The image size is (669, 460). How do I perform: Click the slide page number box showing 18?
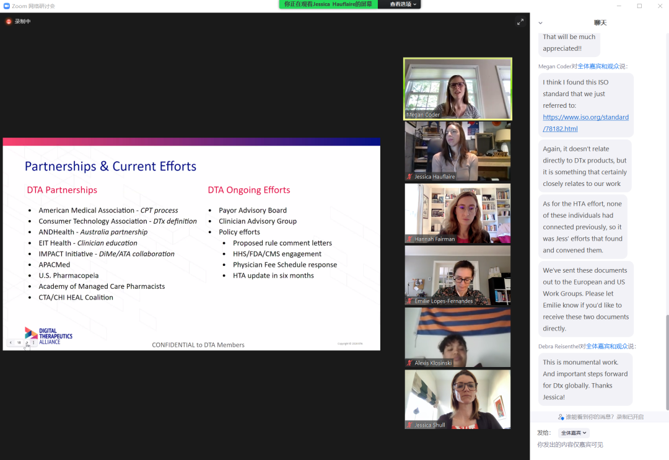tap(19, 342)
